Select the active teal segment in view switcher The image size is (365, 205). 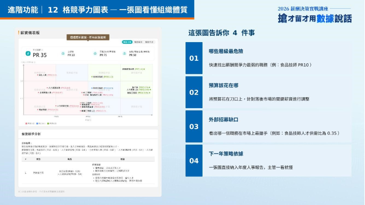coord(127,42)
